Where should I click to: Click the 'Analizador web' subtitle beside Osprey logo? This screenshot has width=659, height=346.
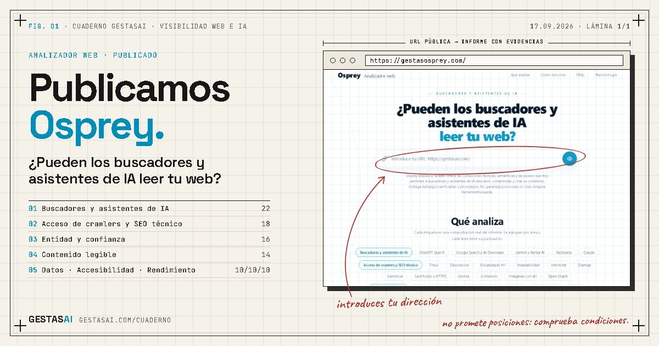click(x=379, y=76)
